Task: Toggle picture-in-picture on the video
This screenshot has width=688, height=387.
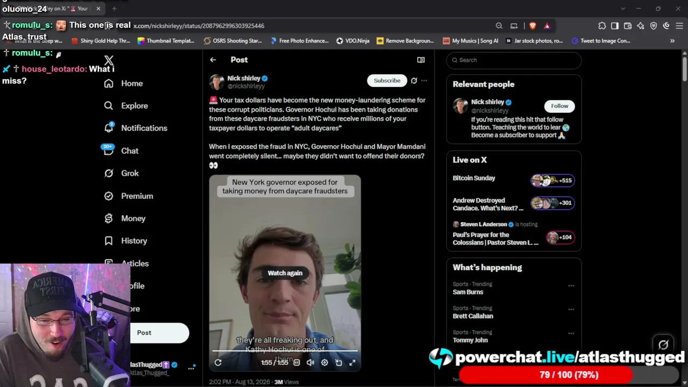Action: point(339,363)
